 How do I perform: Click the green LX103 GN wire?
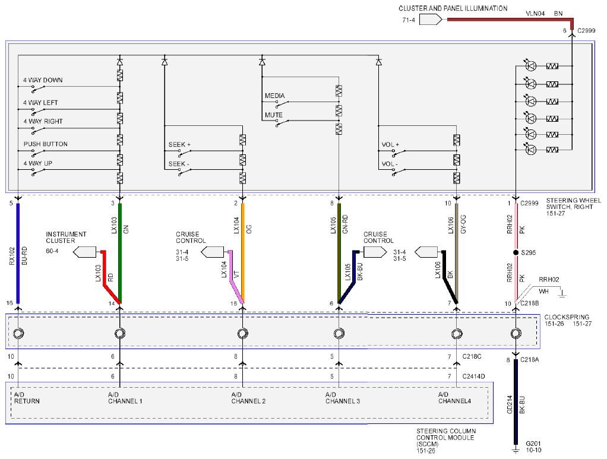pyautogui.click(x=120, y=253)
